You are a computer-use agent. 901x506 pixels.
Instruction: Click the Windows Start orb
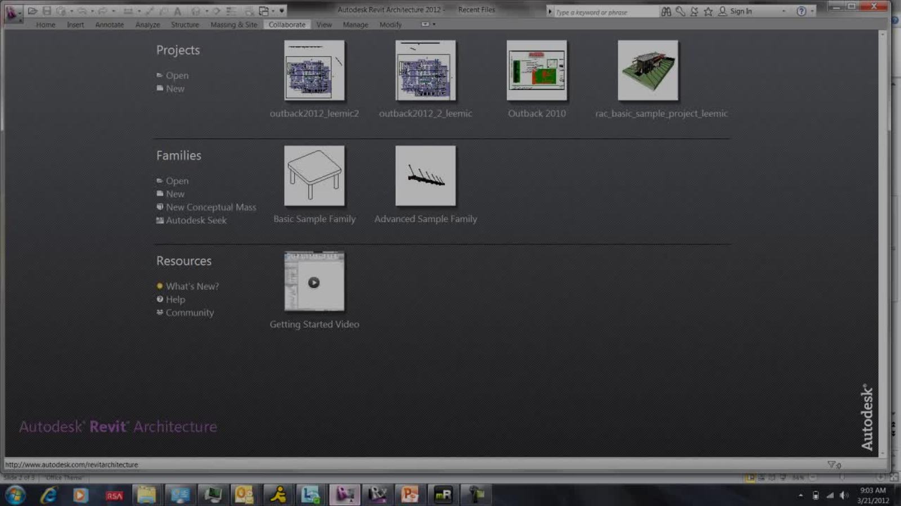15,495
